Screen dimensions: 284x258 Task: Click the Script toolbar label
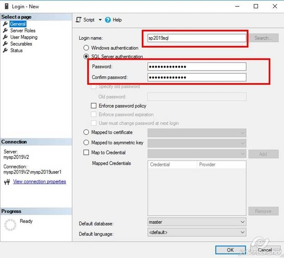coord(89,20)
